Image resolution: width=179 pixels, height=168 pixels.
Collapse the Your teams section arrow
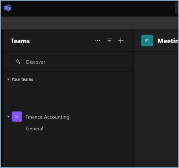(8, 79)
